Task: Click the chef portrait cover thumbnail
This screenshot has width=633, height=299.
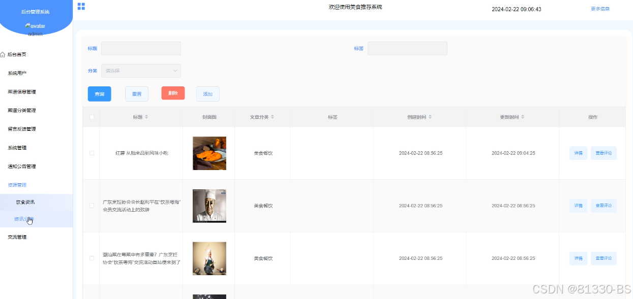Action: [x=209, y=206]
